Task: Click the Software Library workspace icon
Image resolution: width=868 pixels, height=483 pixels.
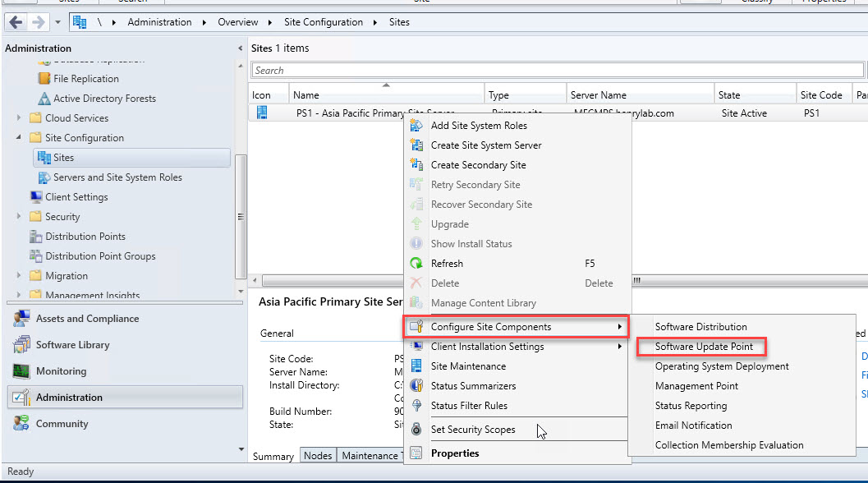Action: 21,345
